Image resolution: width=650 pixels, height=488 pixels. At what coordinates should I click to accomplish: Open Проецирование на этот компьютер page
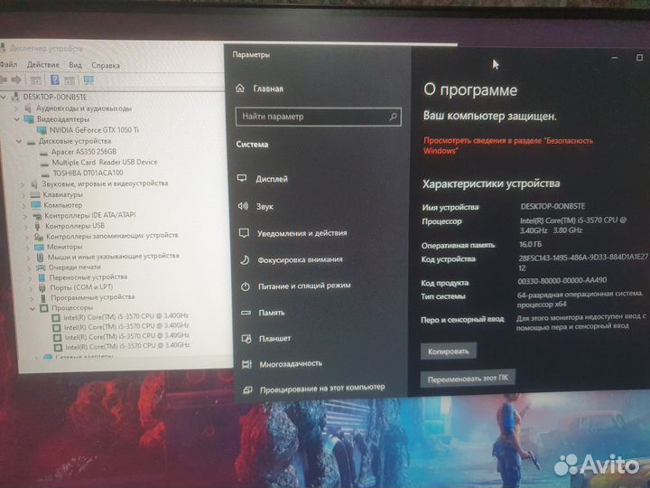[321, 389]
